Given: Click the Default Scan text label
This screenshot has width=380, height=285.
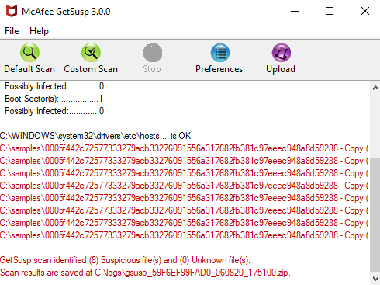Looking at the screenshot, I should [x=29, y=69].
